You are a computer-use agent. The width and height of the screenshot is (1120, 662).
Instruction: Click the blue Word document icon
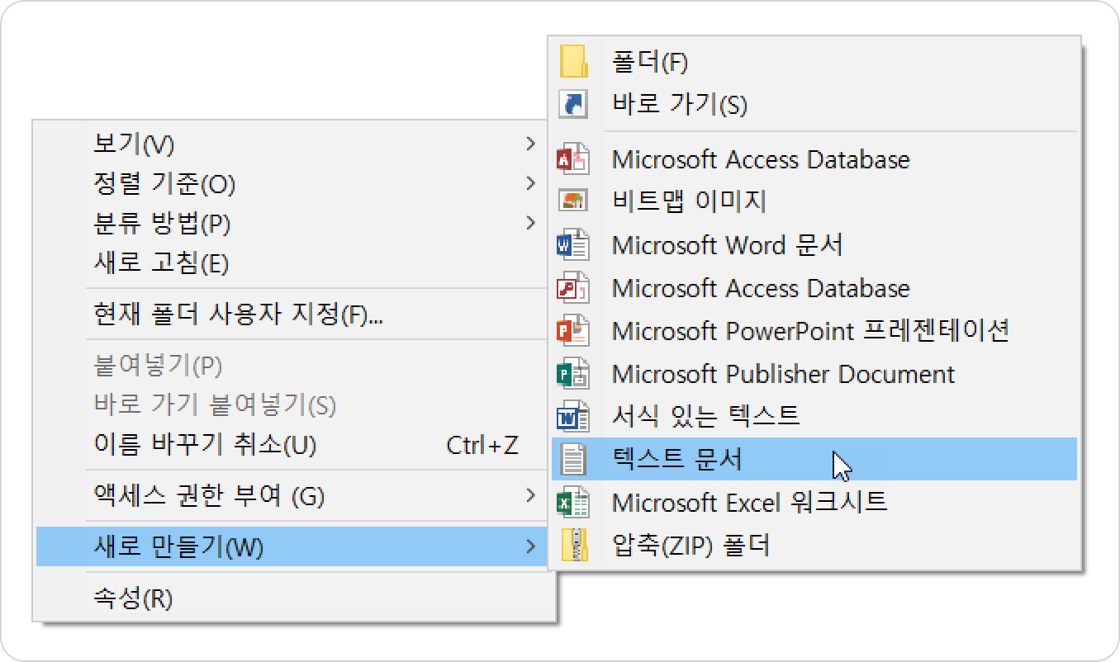tap(573, 245)
